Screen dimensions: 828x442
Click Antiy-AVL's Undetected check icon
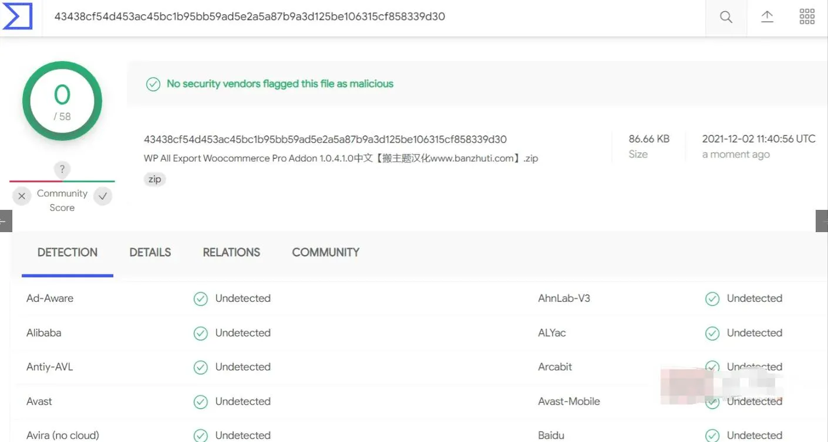pyautogui.click(x=201, y=368)
